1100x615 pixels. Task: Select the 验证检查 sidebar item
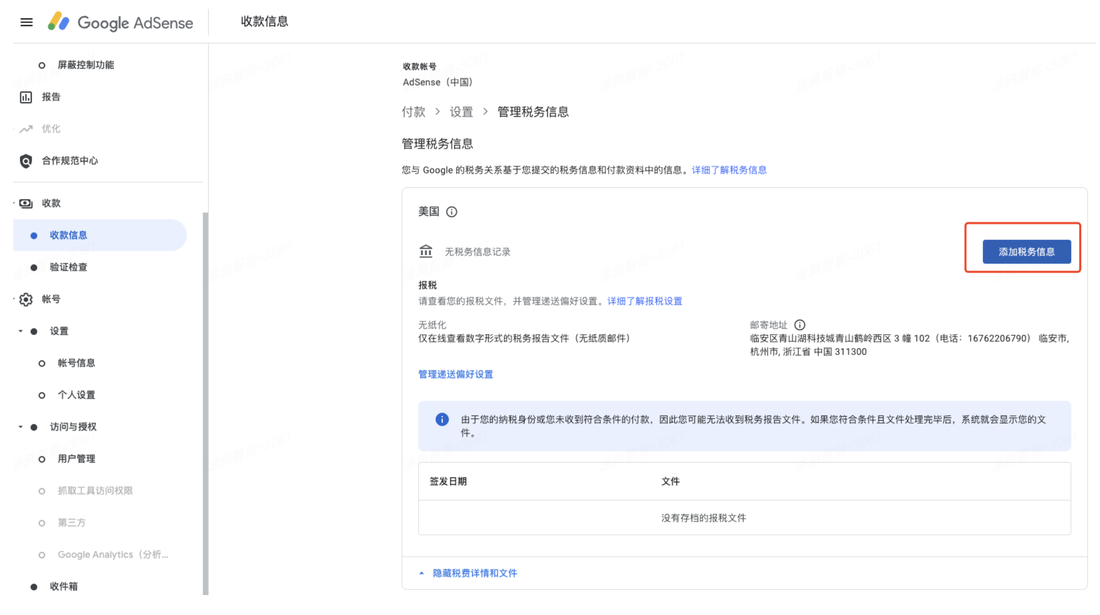[x=69, y=267]
